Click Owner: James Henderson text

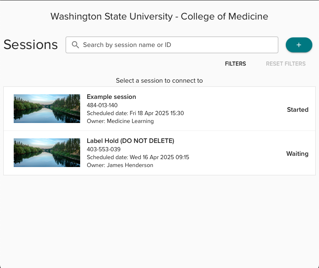coord(120,165)
